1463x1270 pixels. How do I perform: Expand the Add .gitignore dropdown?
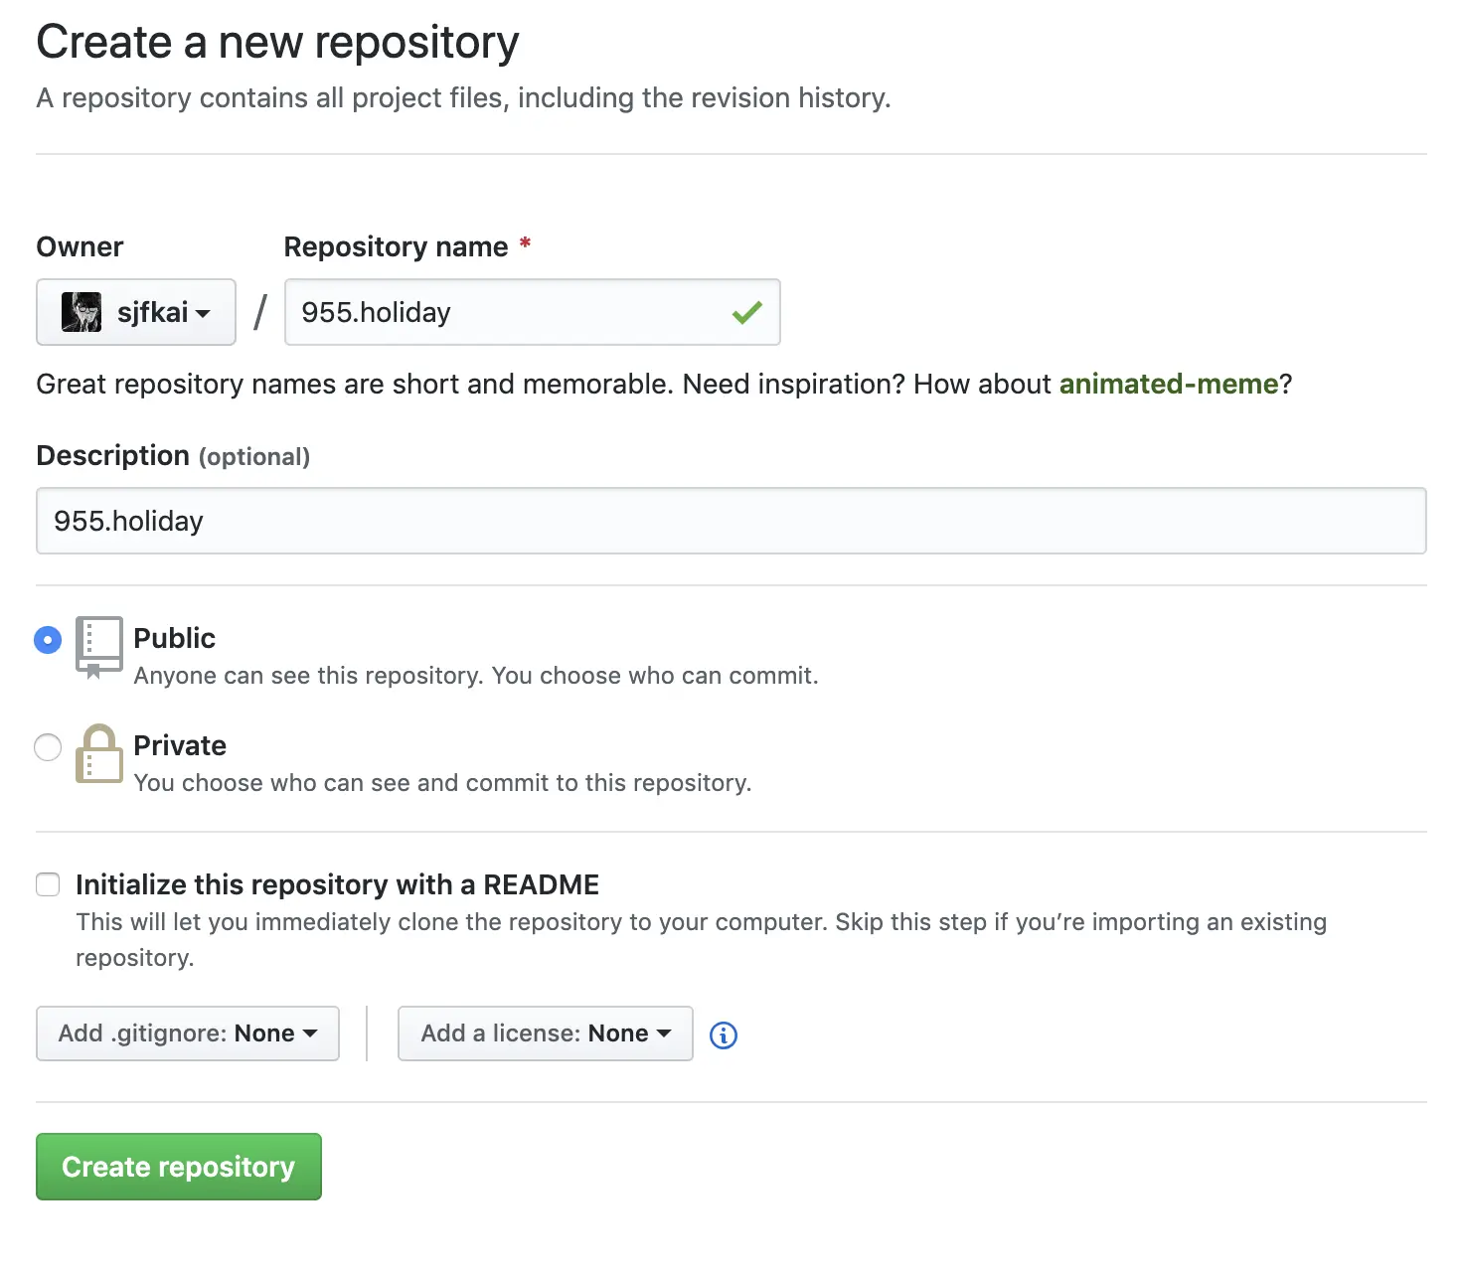pos(188,1033)
